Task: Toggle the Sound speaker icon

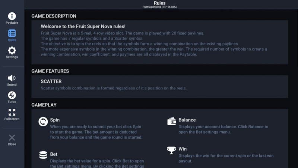Action: coord(12,78)
